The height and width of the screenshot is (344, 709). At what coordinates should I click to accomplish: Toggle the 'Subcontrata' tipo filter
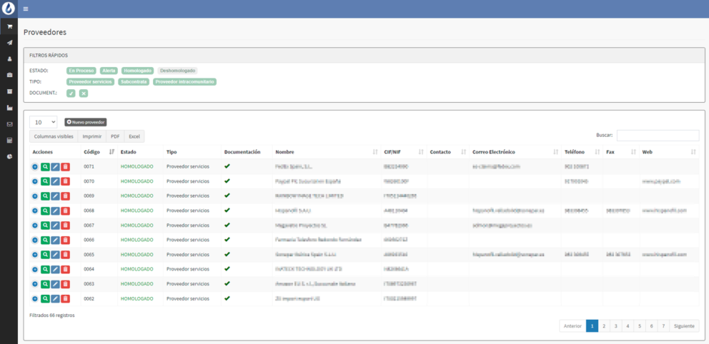(x=134, y=82)
